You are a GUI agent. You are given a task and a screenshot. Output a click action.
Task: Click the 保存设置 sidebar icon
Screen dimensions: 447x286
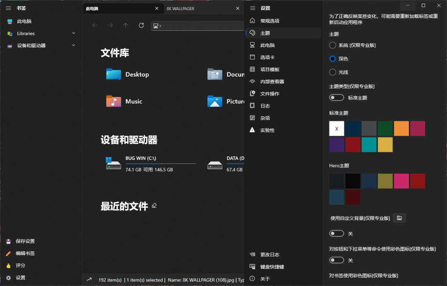[x=8, y=241]
